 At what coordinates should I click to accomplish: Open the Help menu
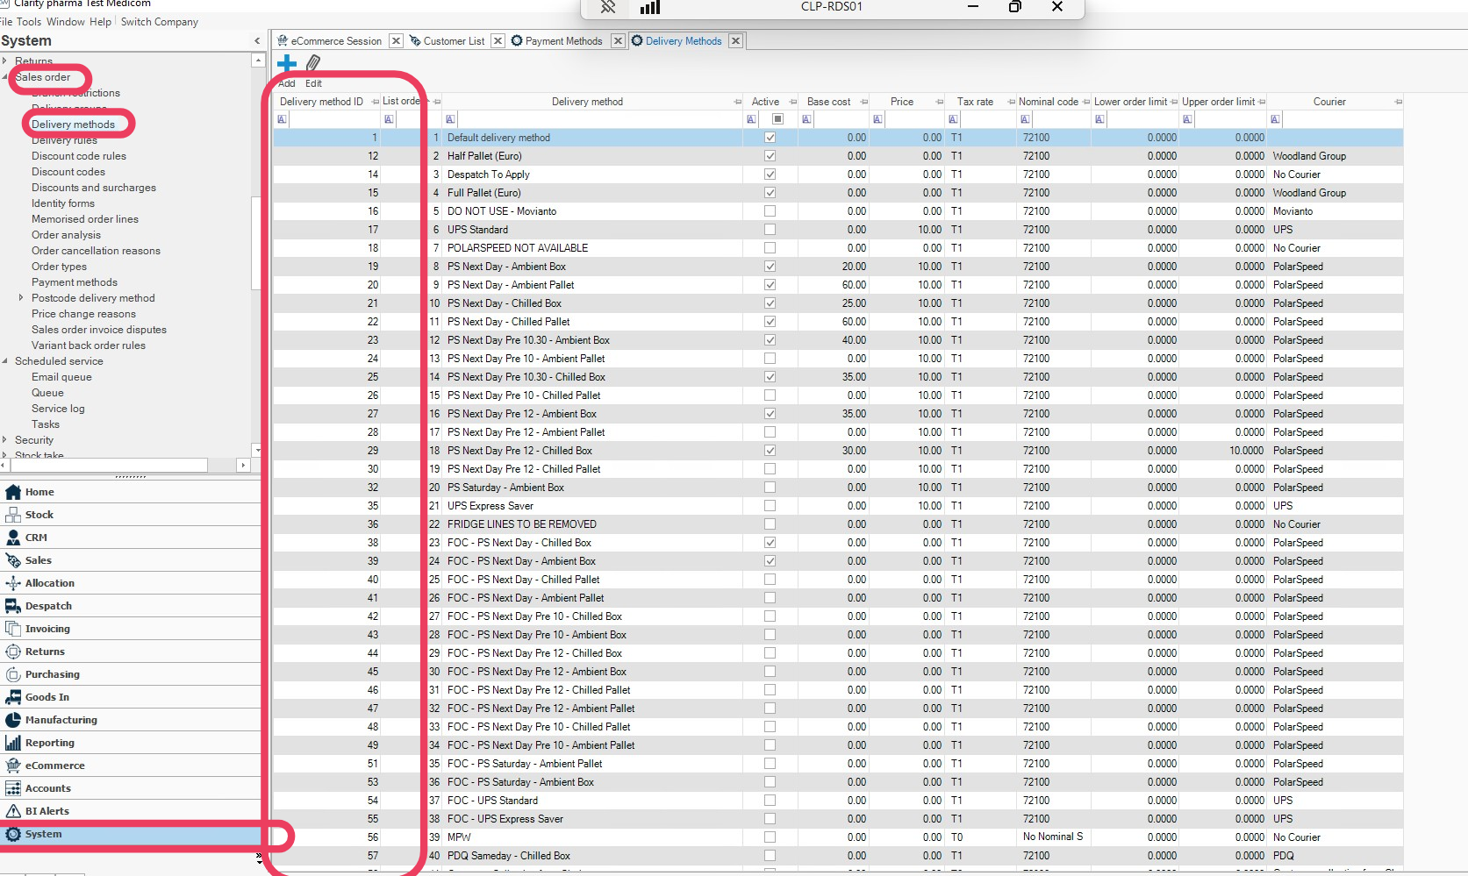click(x=101, y=22)
